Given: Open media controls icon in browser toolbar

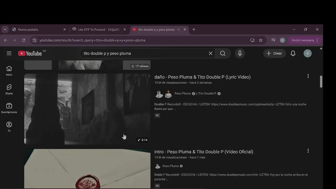Looking at the screenshot, I should (273, 40).
